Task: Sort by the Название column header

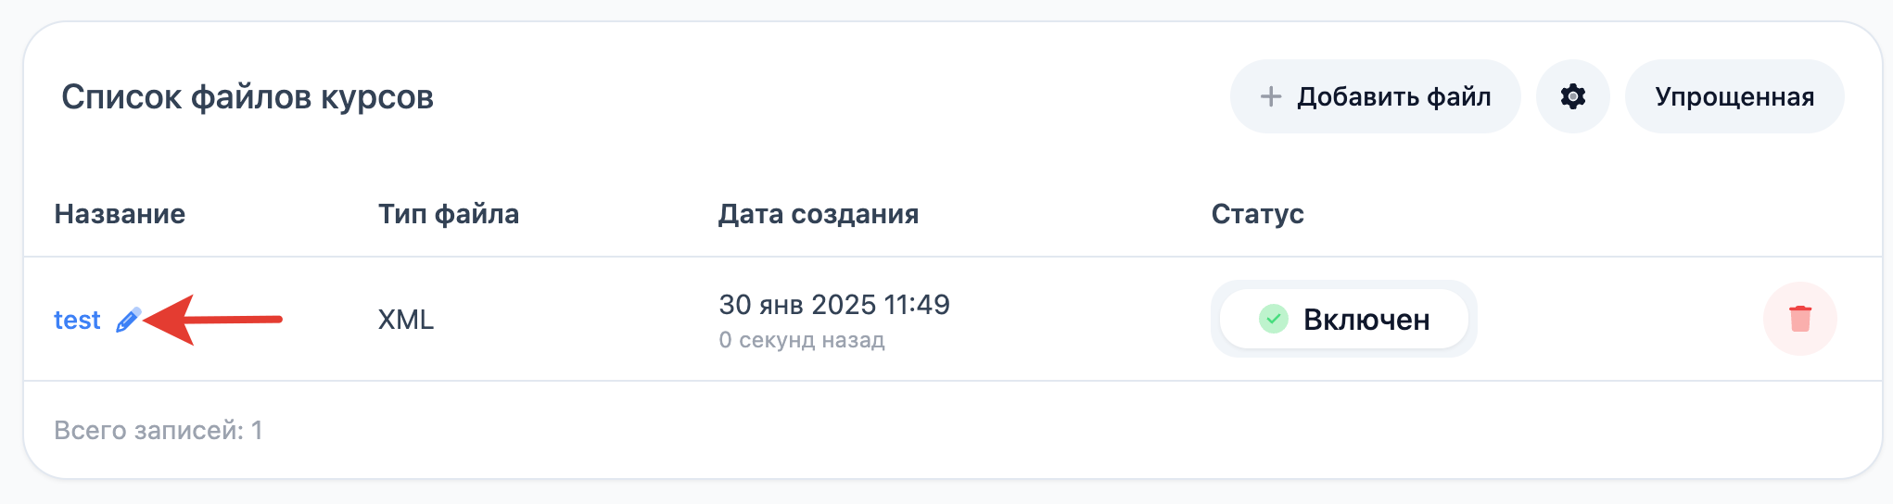Action: (120, 214)
